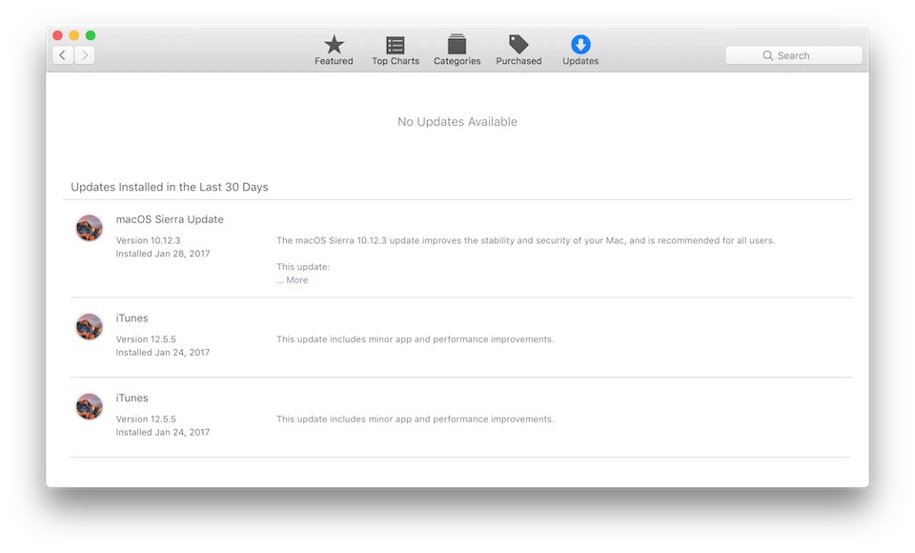Click the App Store search field
Screen dimensions: 915x553
pyautogui.click(x=794, y=55)
